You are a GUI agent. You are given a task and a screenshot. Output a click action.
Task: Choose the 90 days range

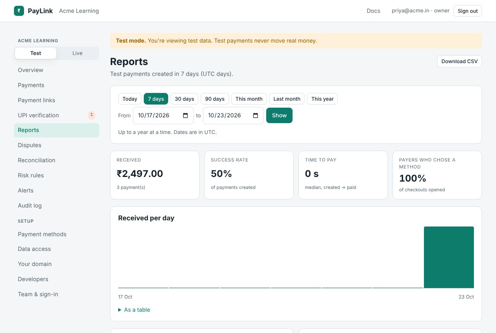(215, 99)
